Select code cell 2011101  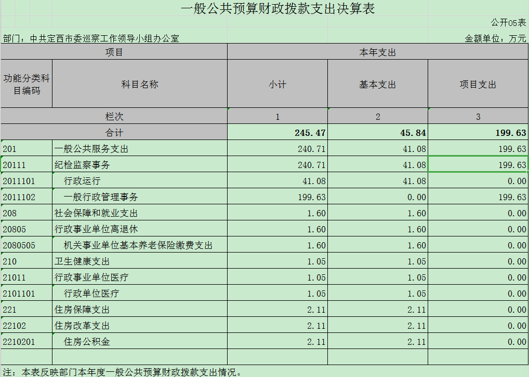click(27, 181)
